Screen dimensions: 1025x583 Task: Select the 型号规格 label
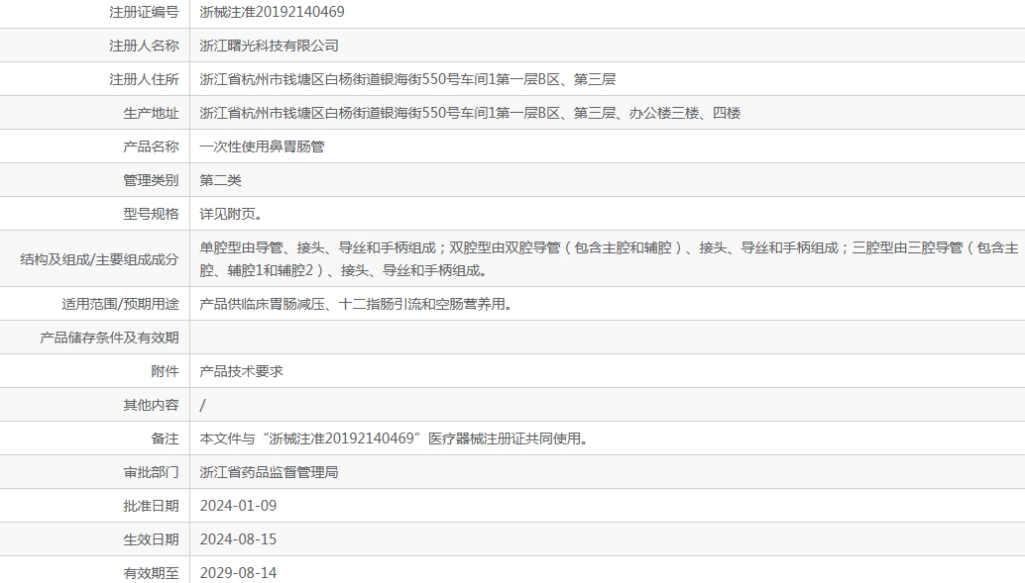[151, 214]
